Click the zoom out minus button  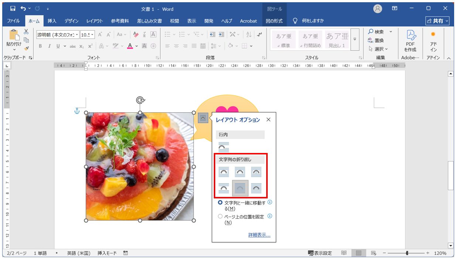click(384, 253)
